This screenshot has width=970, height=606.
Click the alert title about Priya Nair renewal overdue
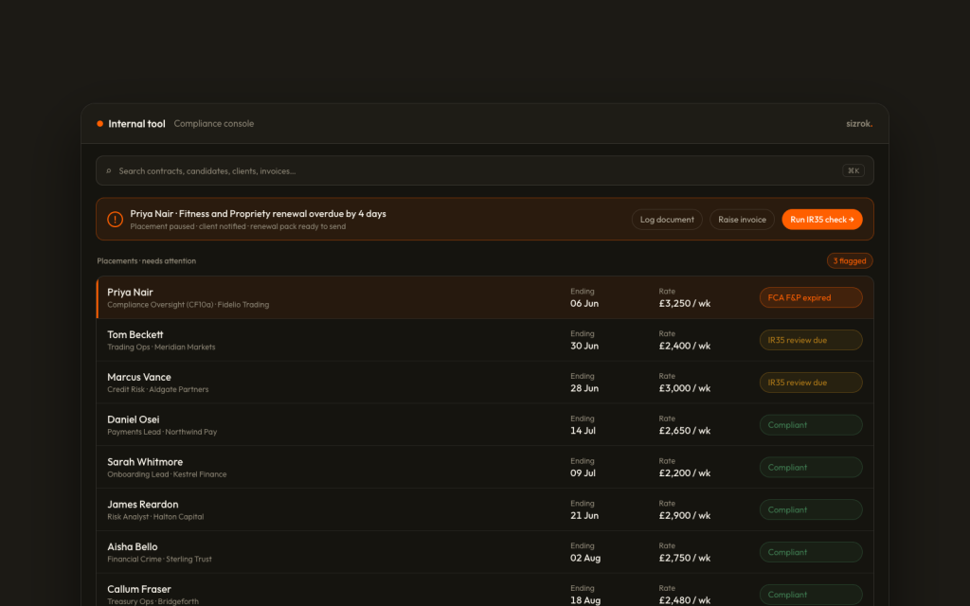(258, 214)
